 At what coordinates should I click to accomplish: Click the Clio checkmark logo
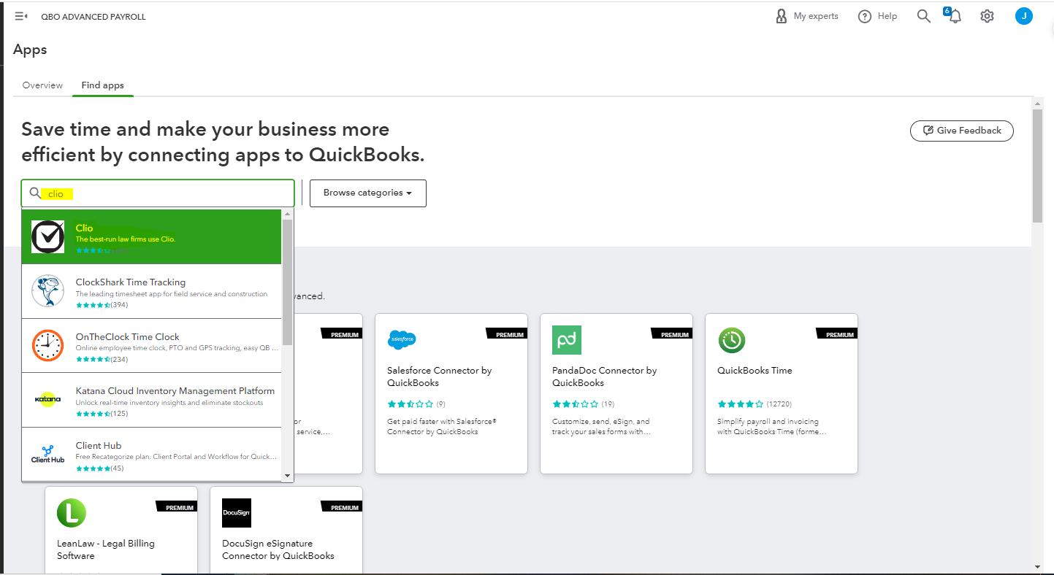(x=48, y=236)
